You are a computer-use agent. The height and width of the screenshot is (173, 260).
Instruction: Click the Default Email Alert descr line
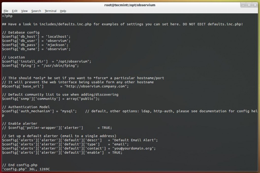tap(76, 140)
